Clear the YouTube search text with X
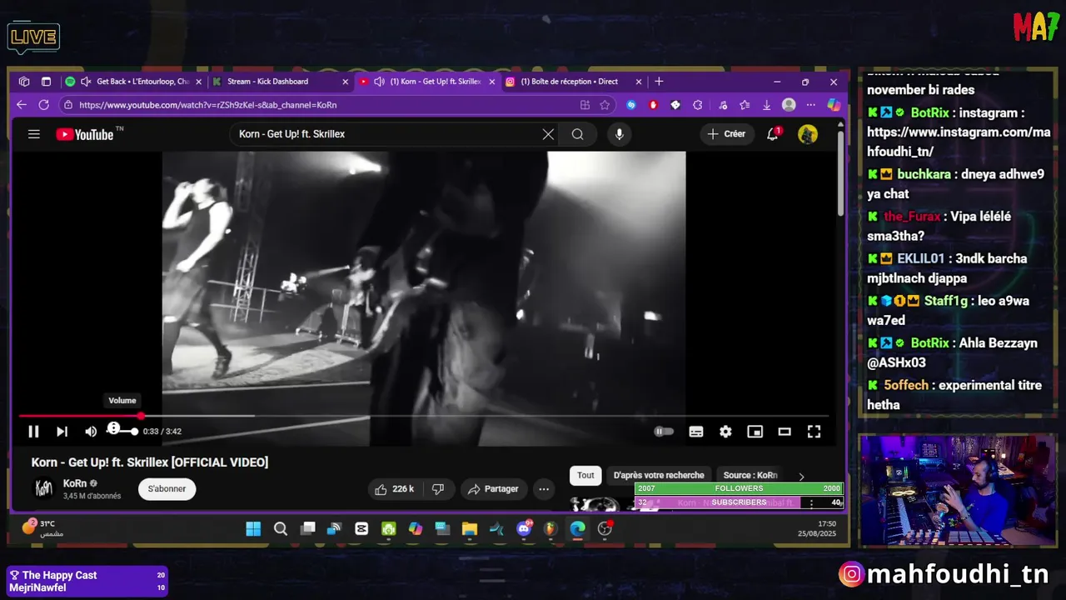Image resolution: width=1066 pixels, height=600 pixels. 548,134
